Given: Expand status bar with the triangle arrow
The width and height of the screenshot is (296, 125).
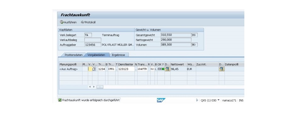Looking at the screenshot, I should tap(197, 100).
